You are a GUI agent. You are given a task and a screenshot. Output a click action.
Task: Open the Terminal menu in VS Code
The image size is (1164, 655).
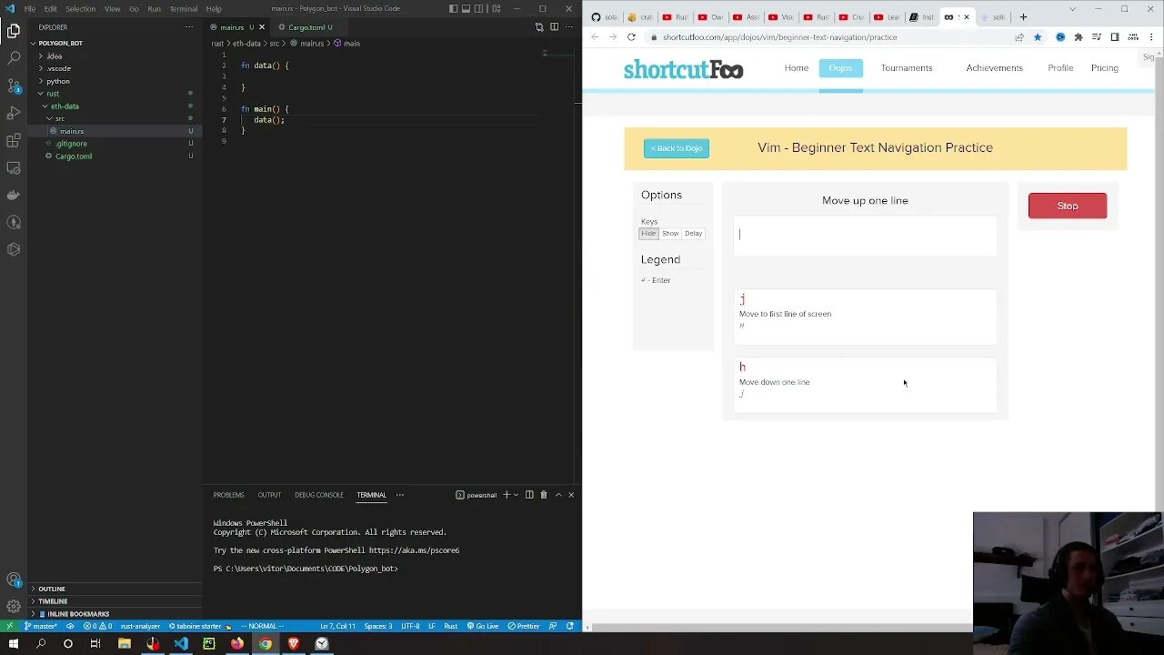[183, 9]
